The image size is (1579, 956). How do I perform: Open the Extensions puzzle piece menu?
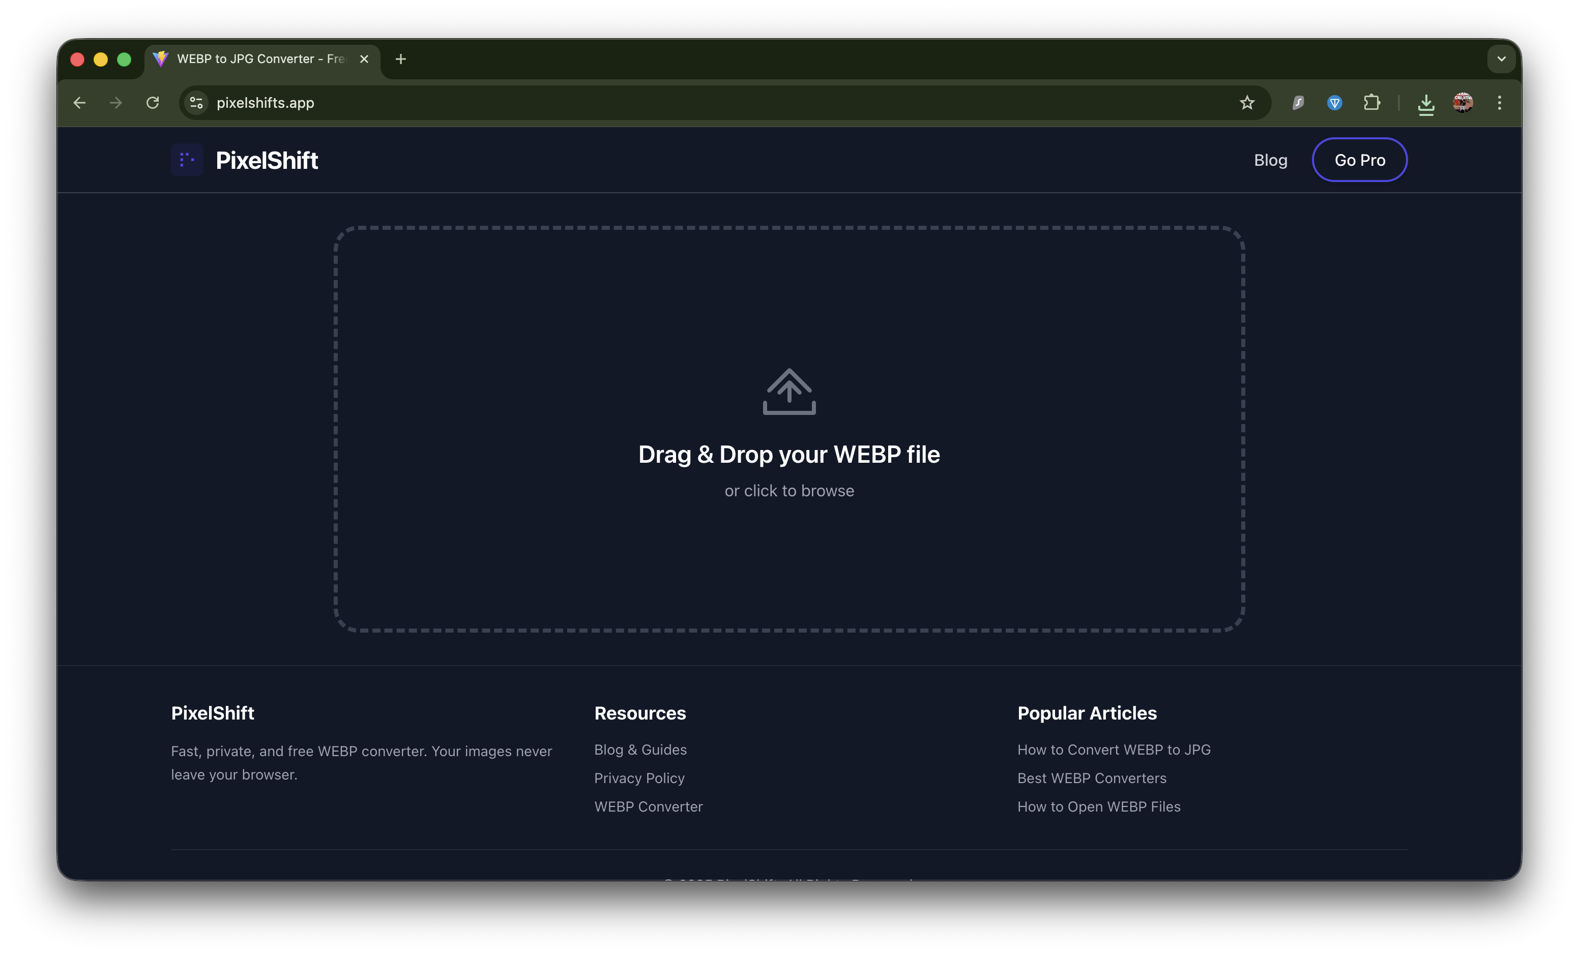click(x=1371, y=103)
